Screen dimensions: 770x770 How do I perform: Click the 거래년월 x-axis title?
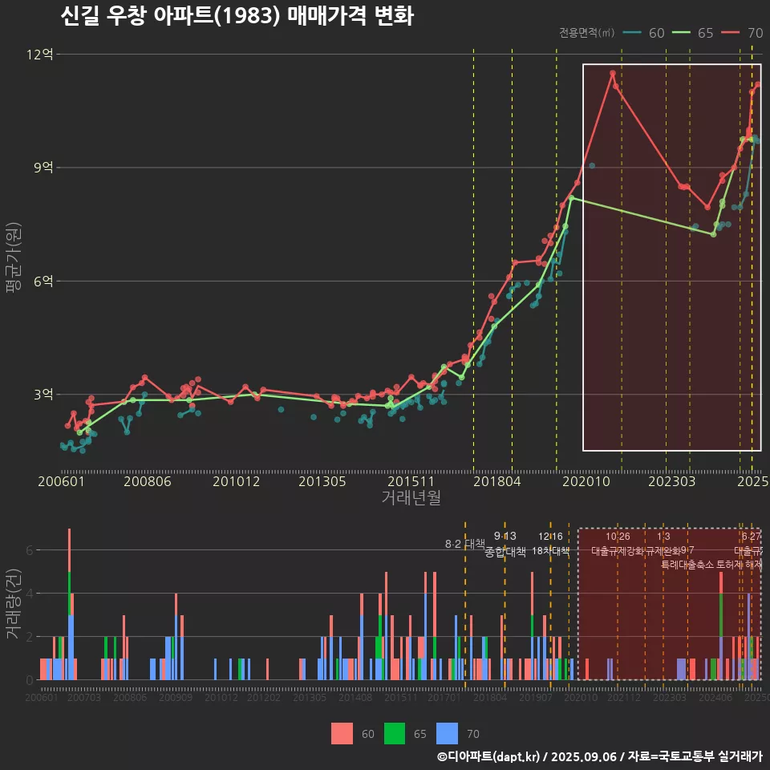[x=411, y=497]
